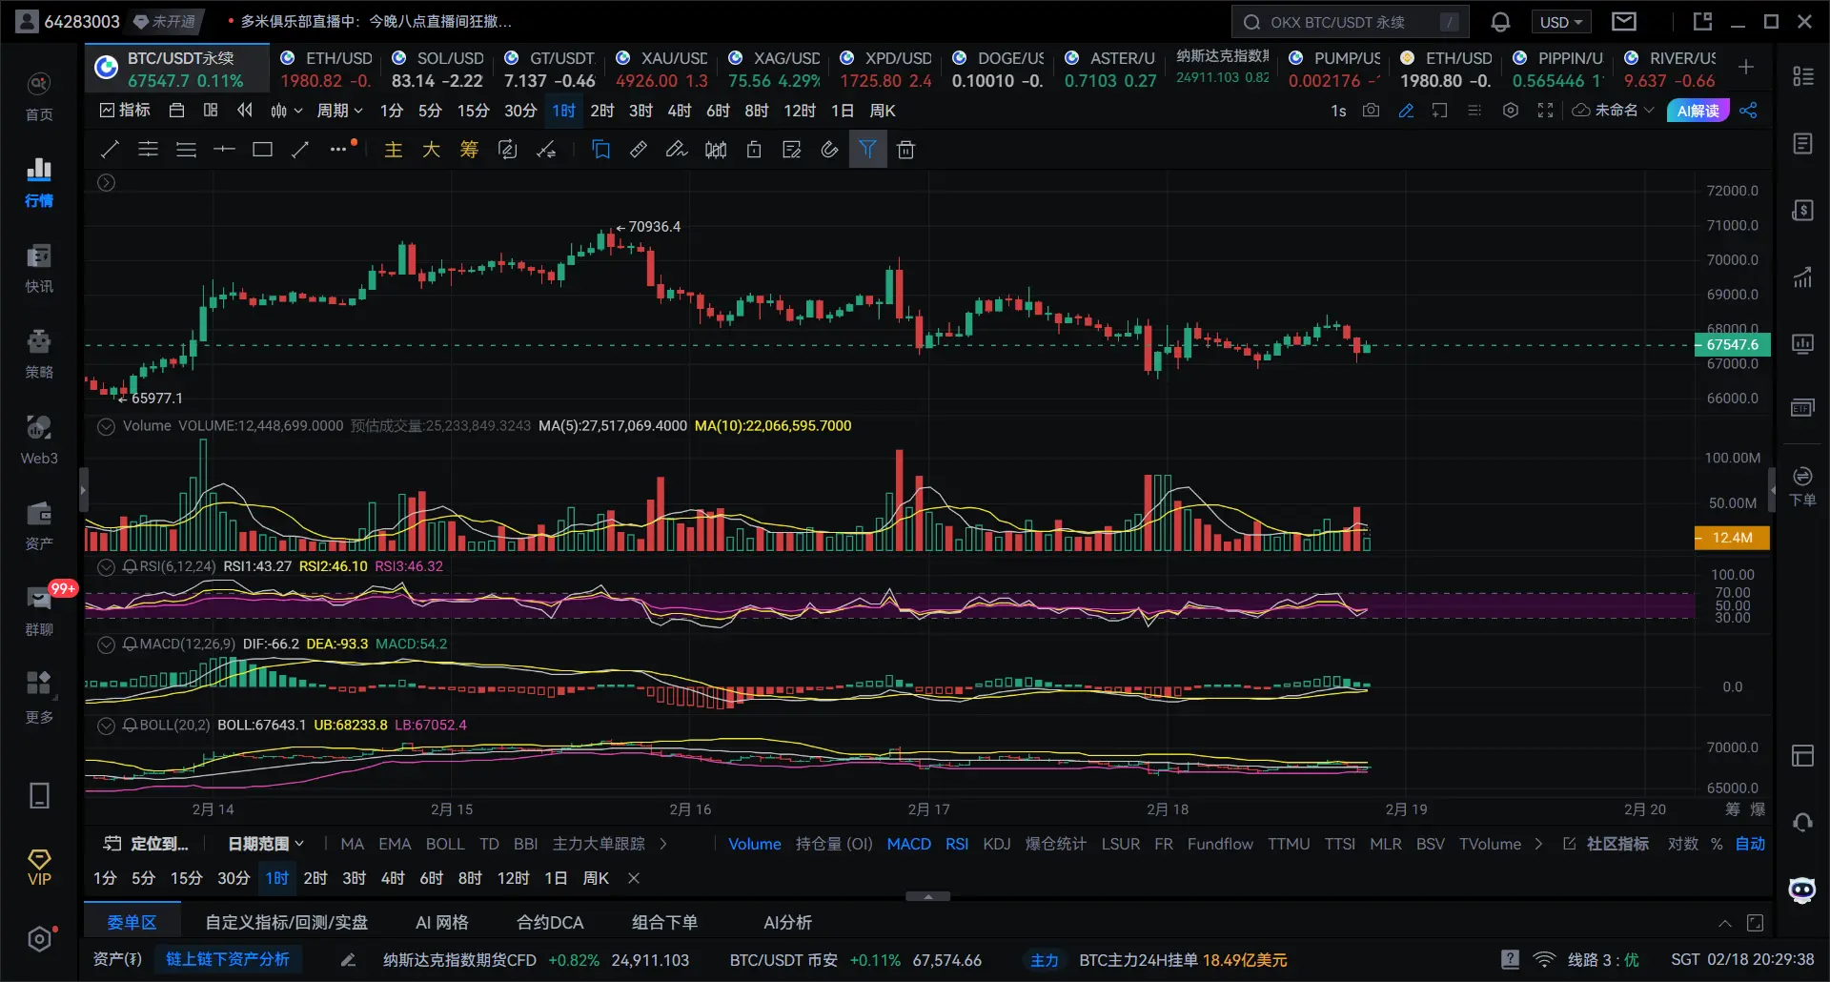The height and width of the screenshot is (982, 1830).
Task: Open notifications bell
Action: coord(1499,22)
